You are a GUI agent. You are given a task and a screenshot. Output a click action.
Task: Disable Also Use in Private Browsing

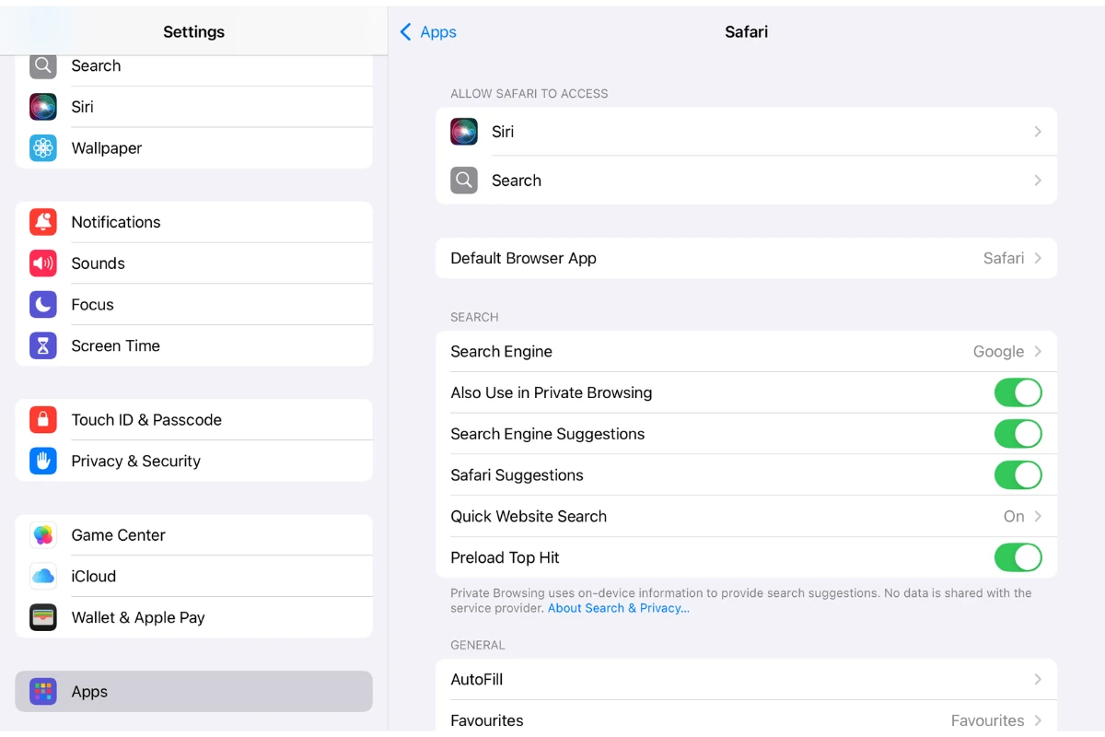coord(1018,392)
